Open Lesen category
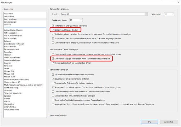 [6, 69]
